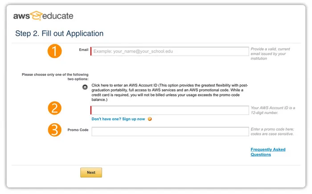312x194 pixels.
Task: Focus the Promo Code text box
Action: pyautogui.click(x=170, y=132)
